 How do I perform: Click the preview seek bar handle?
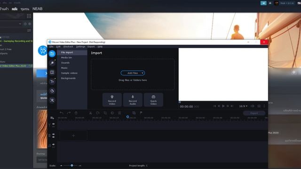[180, 102]
